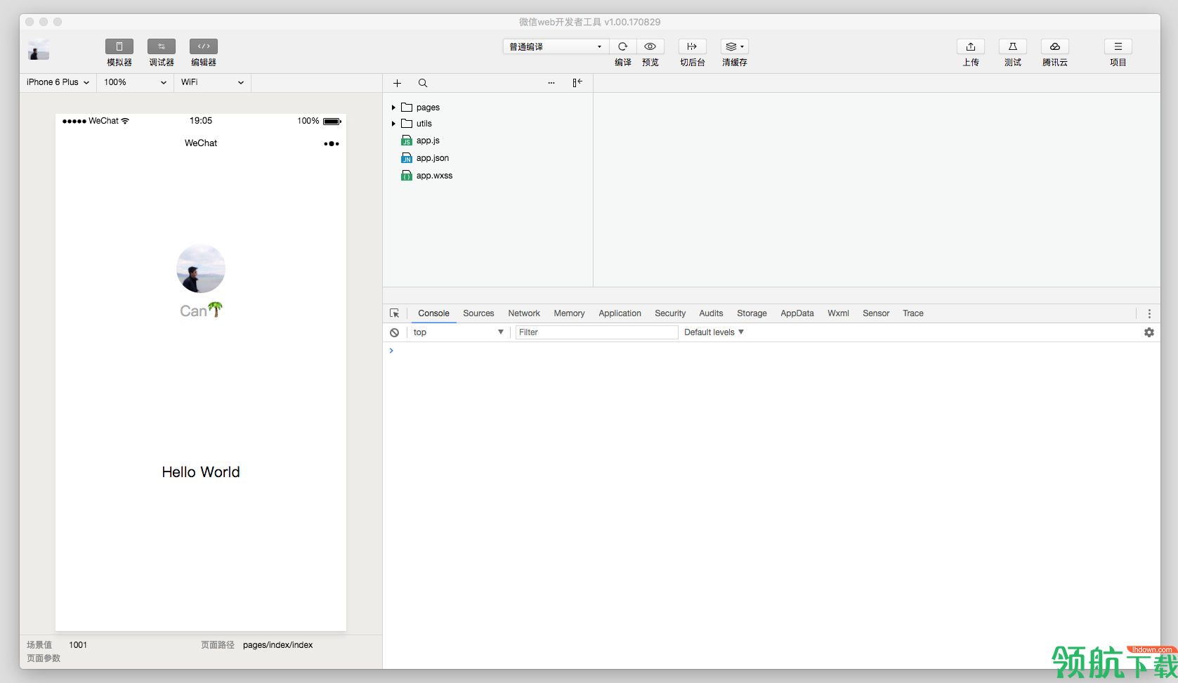1178x683 pixels.
Task: Click the user avatar in the toolbar
Action: tap(39, 49)
